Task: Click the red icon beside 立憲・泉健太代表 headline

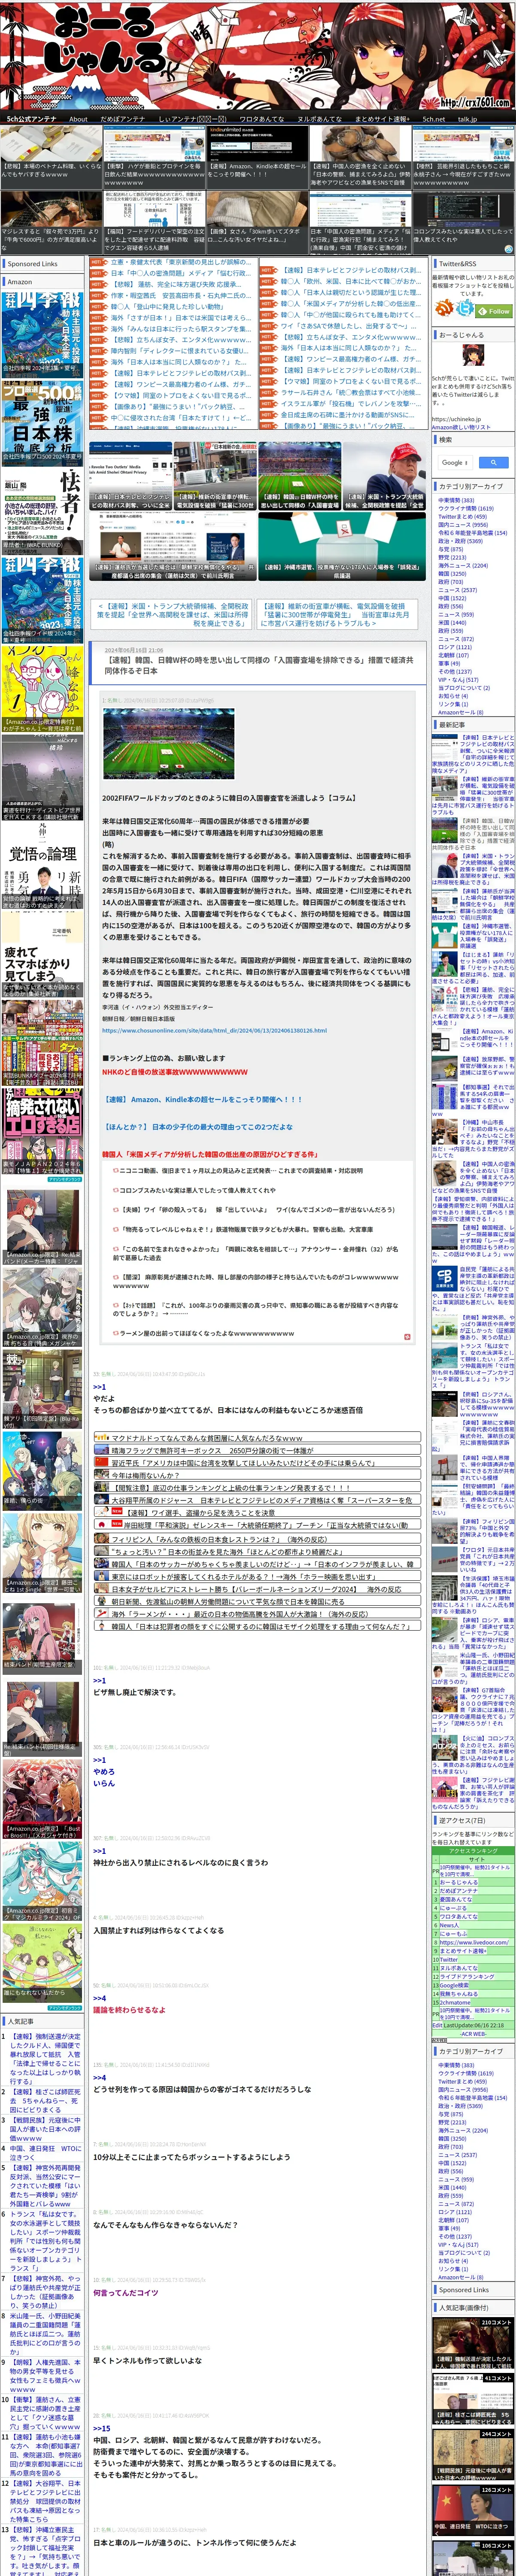Action: tap(97, 262)
